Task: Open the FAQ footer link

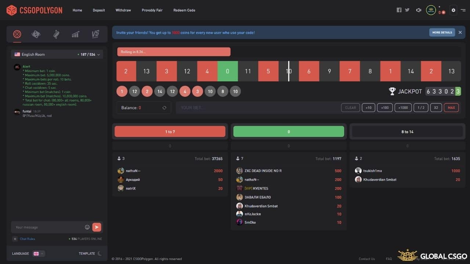Action: click(389, 259)
